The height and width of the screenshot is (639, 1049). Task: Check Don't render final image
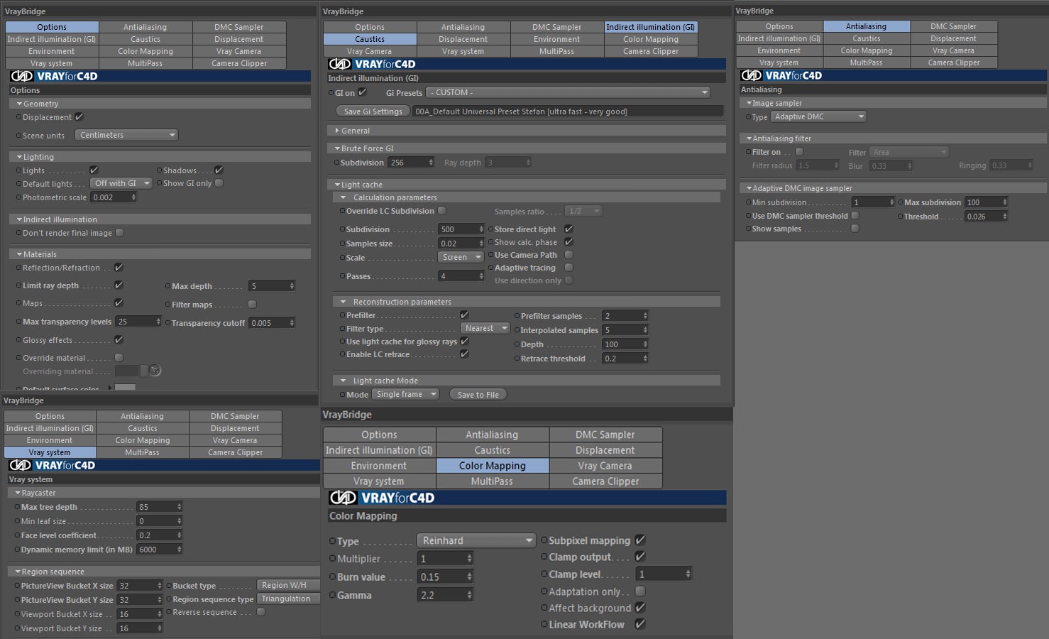coord(119,233)
